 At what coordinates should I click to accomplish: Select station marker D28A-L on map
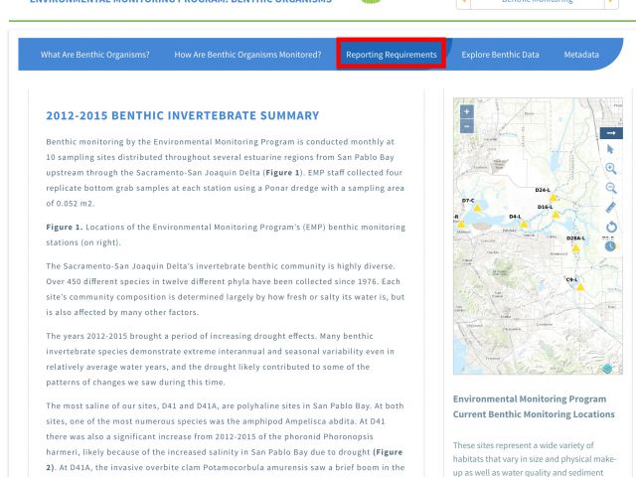(x=576, y=247)
